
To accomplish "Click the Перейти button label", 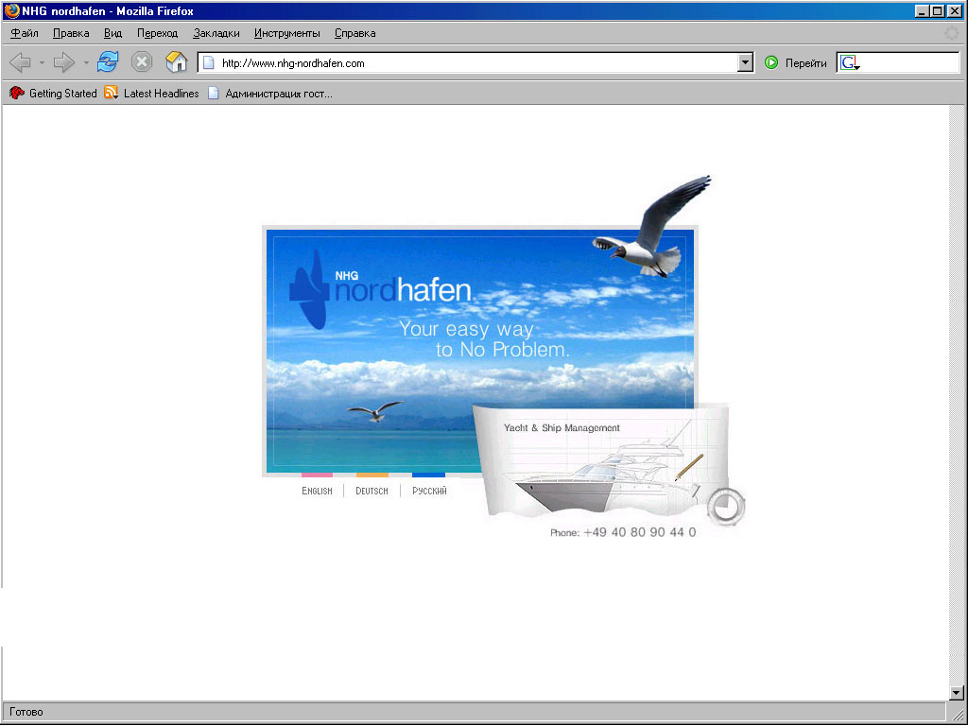I will point(805,63).
